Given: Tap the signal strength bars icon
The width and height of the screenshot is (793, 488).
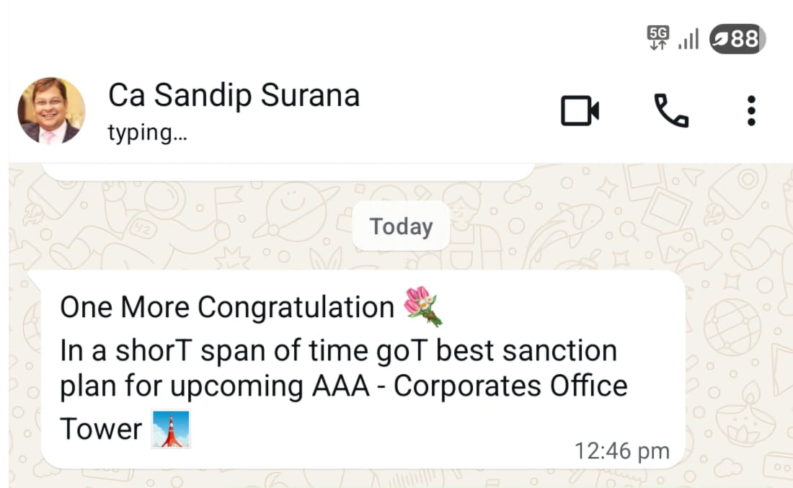Looking at the screenshot, I should tap(688, 38).
